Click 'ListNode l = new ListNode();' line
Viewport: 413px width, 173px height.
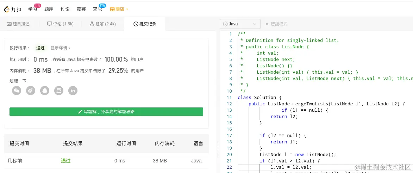coord(298,154)
